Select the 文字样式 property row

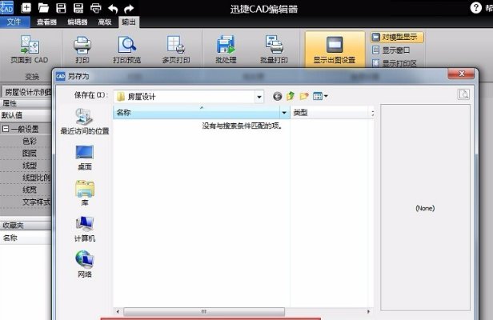[26, 202]
